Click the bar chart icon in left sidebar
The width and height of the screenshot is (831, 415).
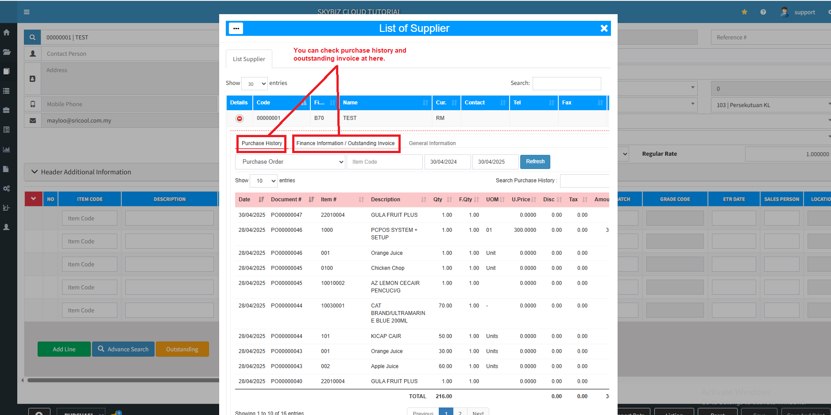pos(7,149)
